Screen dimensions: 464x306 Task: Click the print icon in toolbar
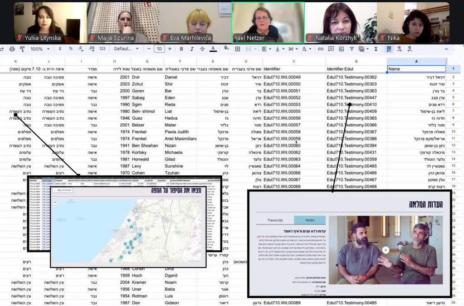[12, 49]
